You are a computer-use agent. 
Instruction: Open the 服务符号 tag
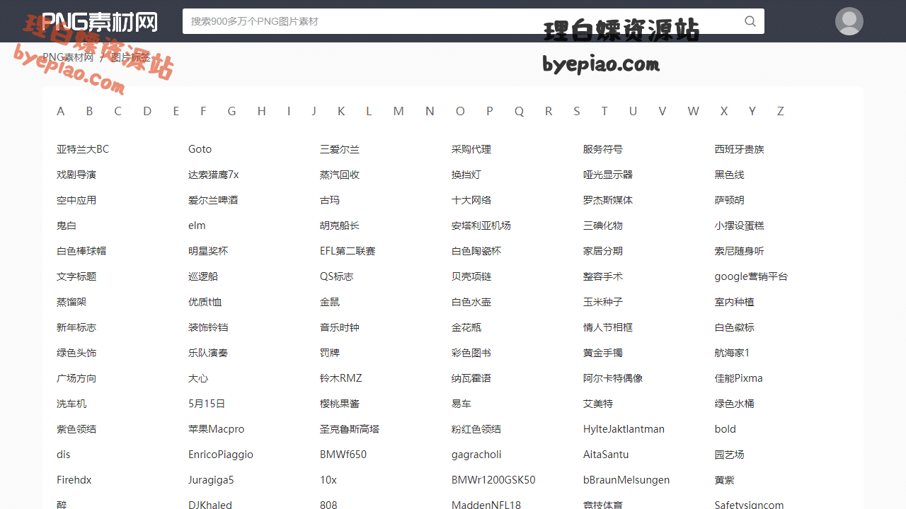(x=603, y=149)
